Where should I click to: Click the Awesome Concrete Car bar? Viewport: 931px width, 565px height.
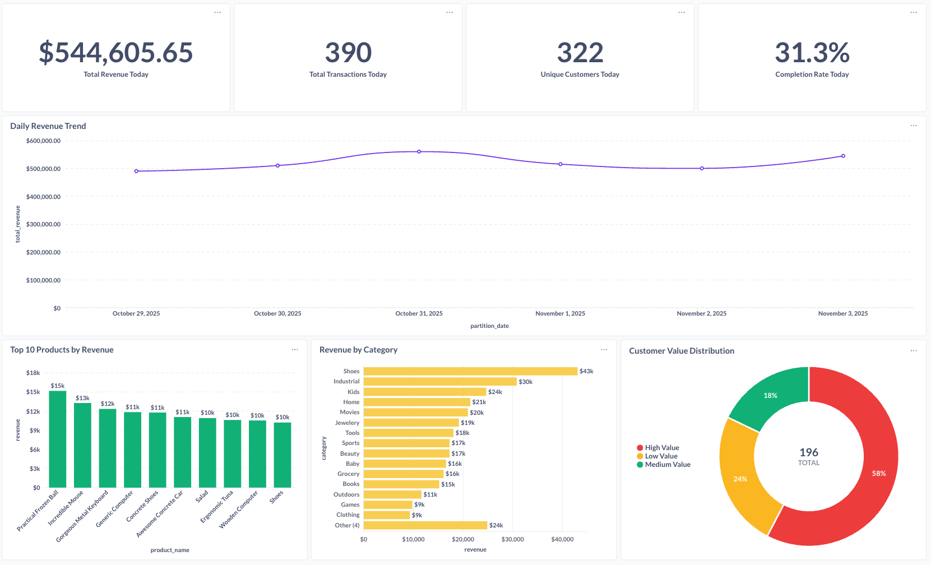[x=183, y=452]
